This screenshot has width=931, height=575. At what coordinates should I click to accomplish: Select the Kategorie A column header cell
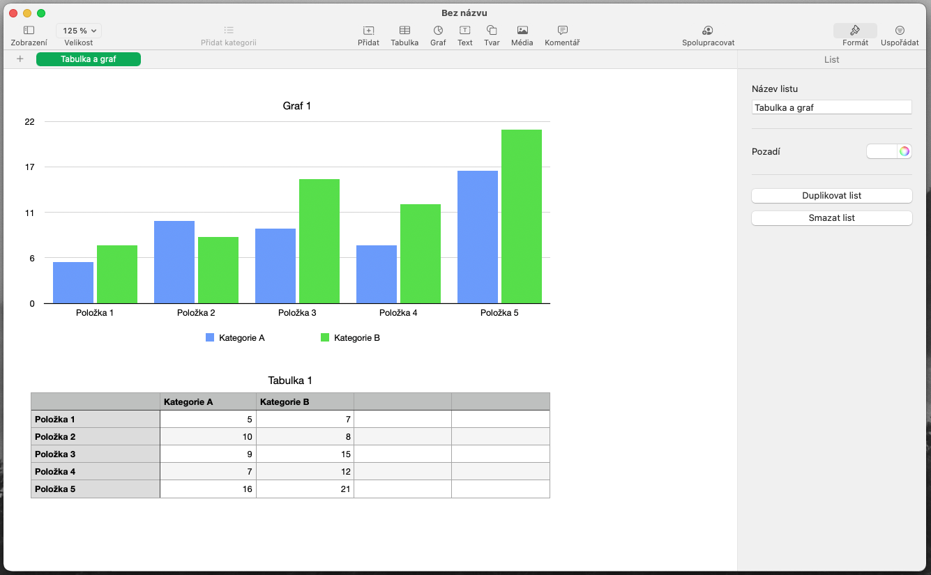[208, 402]
